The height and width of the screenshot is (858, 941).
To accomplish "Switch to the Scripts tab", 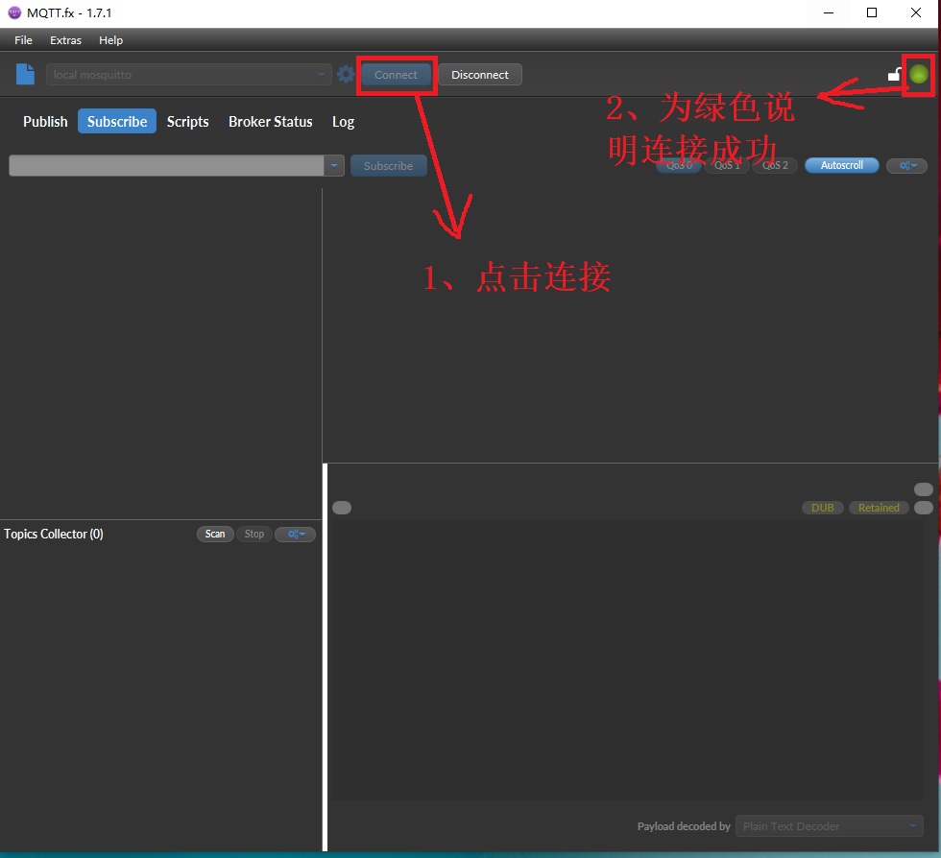I will pyautogui.click(x=188, y=121).
